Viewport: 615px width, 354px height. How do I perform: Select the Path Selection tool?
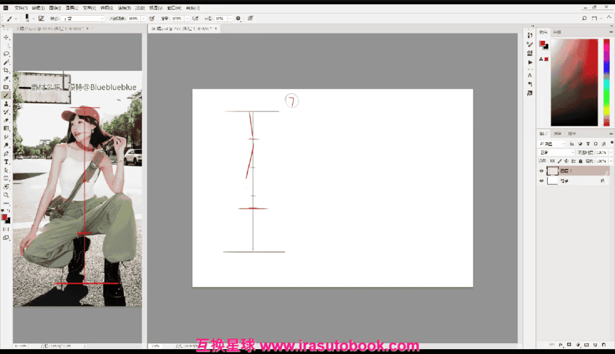[6, 170]
